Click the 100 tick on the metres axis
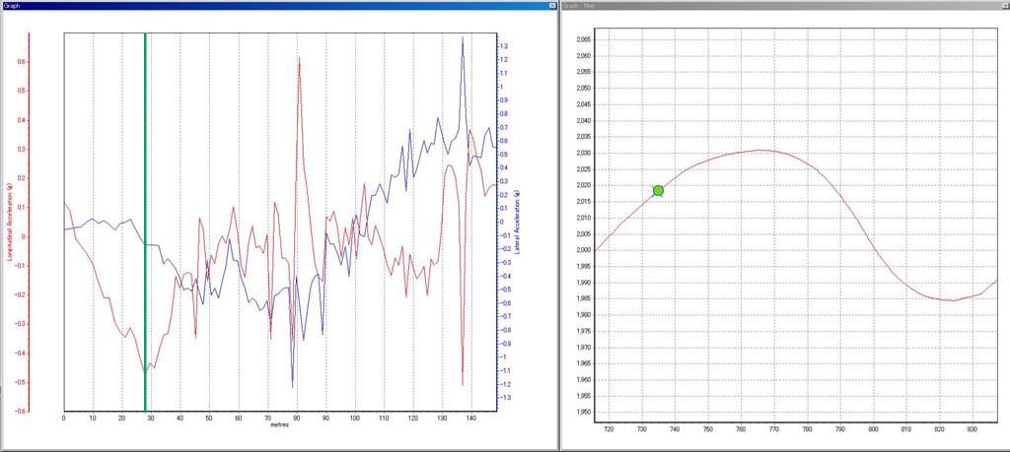 point(354,419)
